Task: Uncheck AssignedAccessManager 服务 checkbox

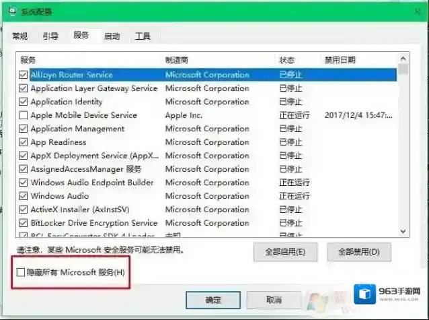Action: click(x=24, y=169)
